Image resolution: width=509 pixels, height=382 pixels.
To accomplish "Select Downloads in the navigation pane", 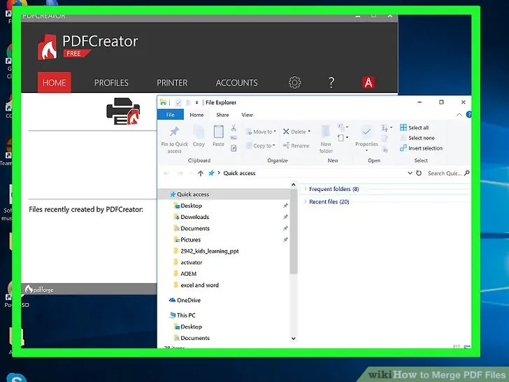I will coord(194,217).
